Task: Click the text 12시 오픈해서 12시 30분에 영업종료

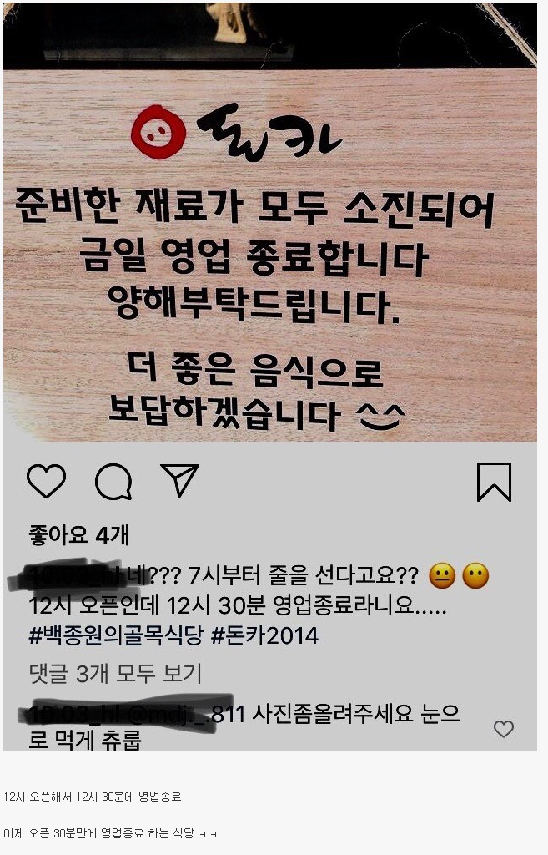Action: tap(93, 797)
